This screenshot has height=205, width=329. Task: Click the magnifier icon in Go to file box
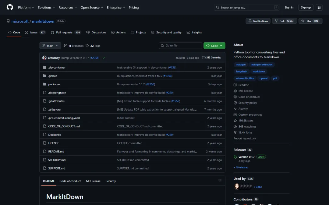coord(162,46)
